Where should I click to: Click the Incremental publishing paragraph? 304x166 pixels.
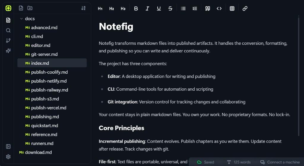tap(190, 145)
